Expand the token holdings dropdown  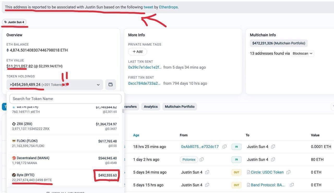[55, 85]
